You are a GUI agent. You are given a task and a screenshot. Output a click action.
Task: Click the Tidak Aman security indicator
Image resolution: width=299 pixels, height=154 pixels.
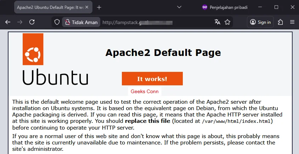pos(81,22)
